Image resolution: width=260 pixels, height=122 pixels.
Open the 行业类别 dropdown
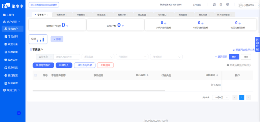132,57
